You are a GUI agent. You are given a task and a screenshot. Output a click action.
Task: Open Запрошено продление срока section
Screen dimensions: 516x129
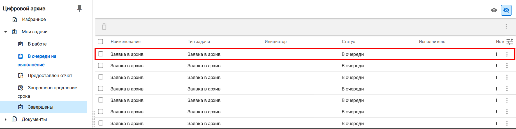[x=47, y=92]
